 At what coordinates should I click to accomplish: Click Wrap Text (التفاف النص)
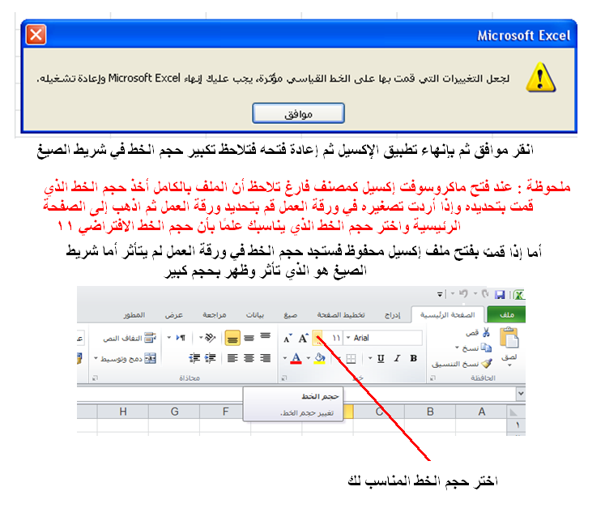point(130,338)
